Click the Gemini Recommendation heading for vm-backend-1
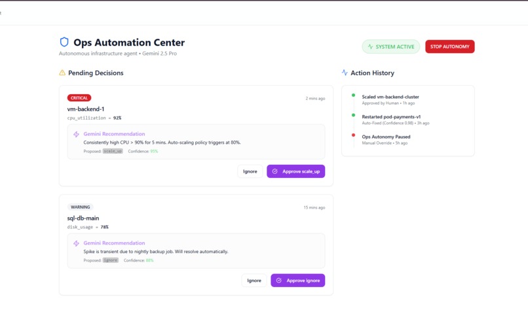 [114, 134]
